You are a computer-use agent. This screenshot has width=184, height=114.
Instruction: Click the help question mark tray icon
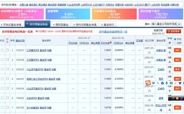point(181,98)
